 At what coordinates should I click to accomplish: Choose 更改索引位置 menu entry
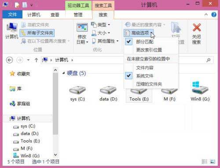tap(151, 50)
